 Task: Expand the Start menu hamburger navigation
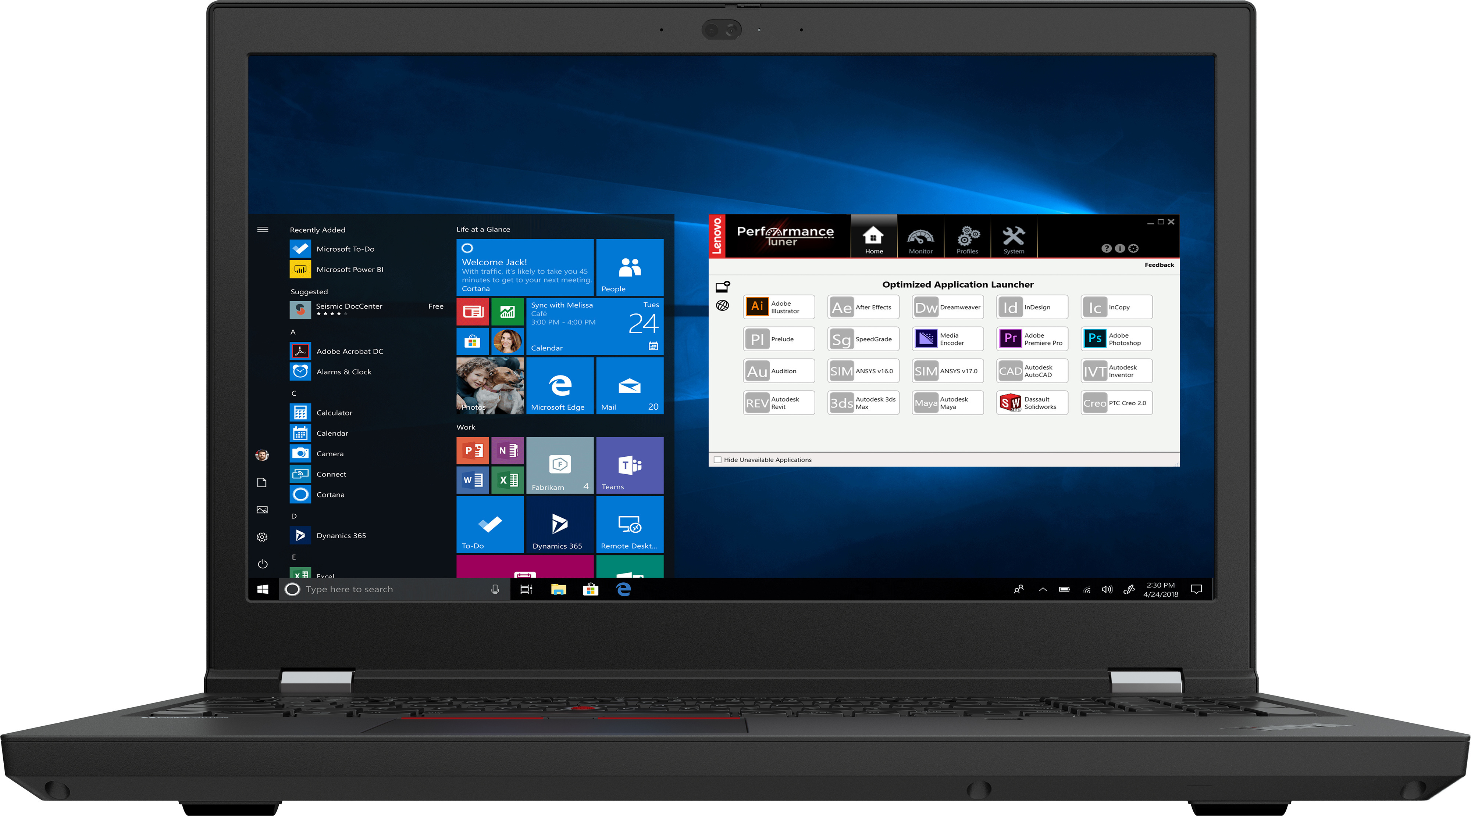click(x=263, y=229)
